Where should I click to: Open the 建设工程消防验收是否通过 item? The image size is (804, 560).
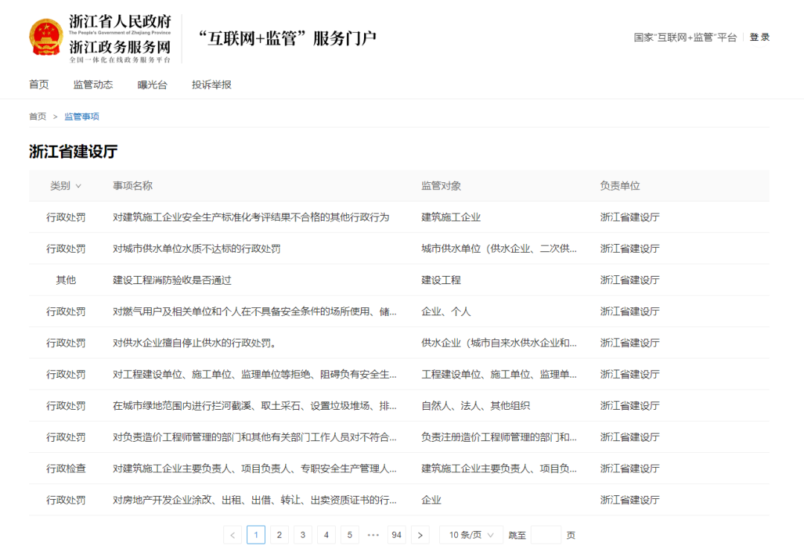click(172, 280)
